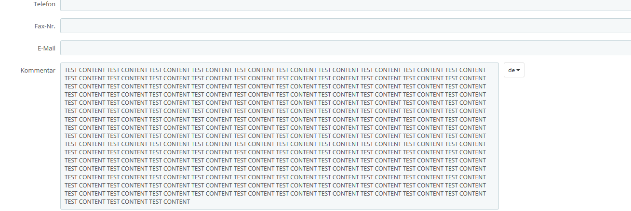
Task: Click the left end of the Telefon field
Action: click(65, 5)
